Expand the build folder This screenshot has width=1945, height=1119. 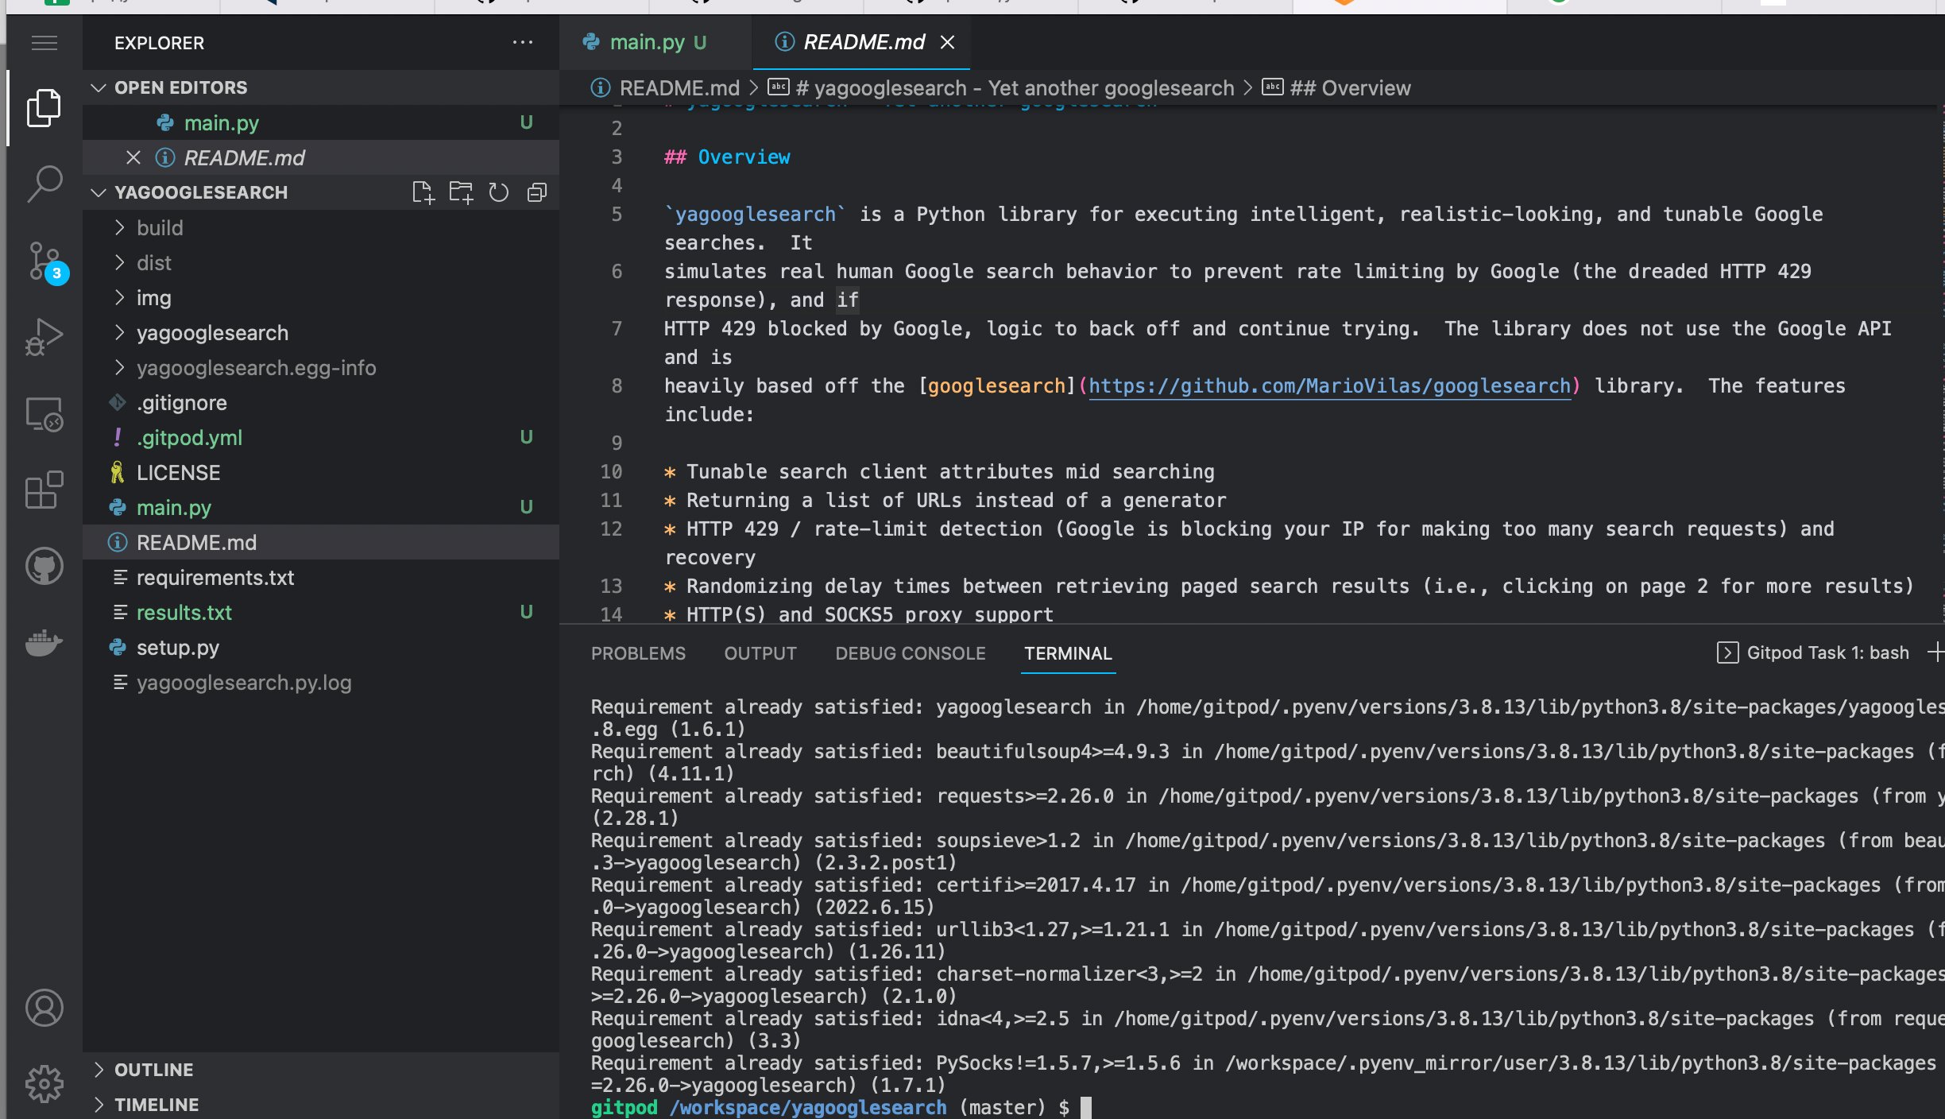click(159, 228)
